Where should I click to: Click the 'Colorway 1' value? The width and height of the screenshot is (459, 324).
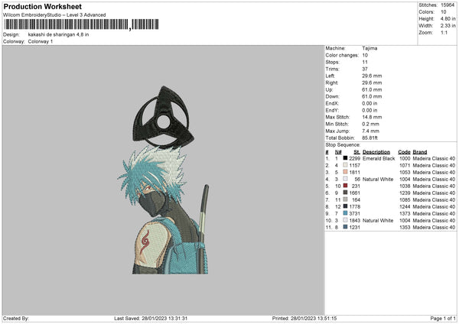[41, 41]
